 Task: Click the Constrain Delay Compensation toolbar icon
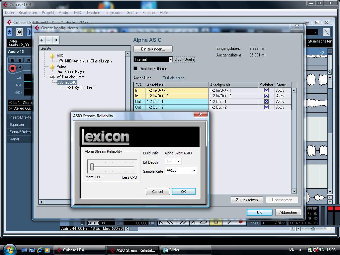pos(20,32)
